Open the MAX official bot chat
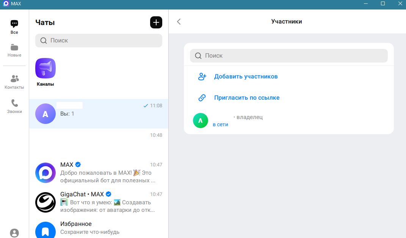Screen dimensions: 406x238 click(99, 173)
